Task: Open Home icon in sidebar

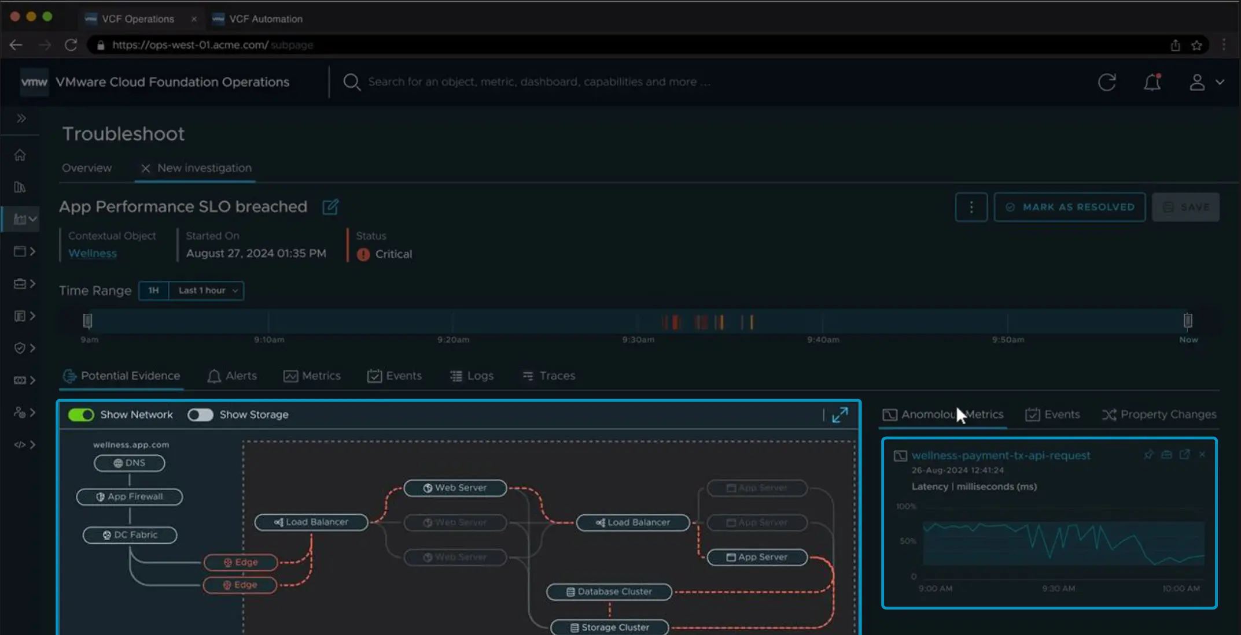Action: 20,155
